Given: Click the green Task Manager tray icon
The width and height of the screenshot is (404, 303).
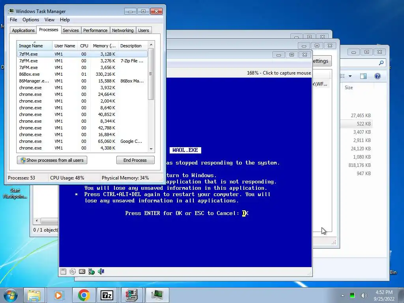Looking at the screenshot, I should click(352, 295).
